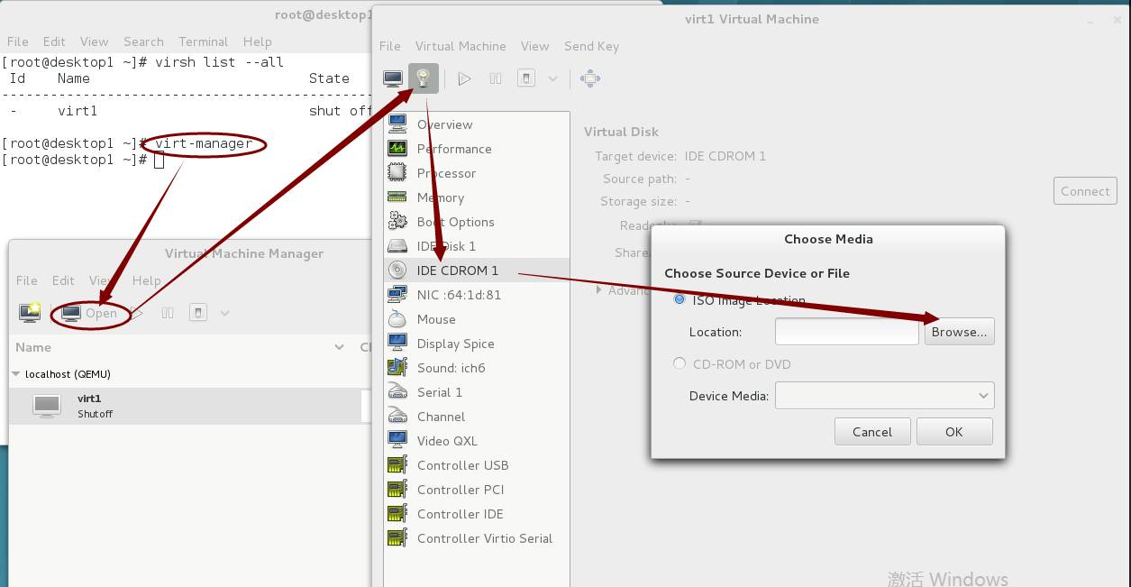Open Device Media combo box

(884, 395)
